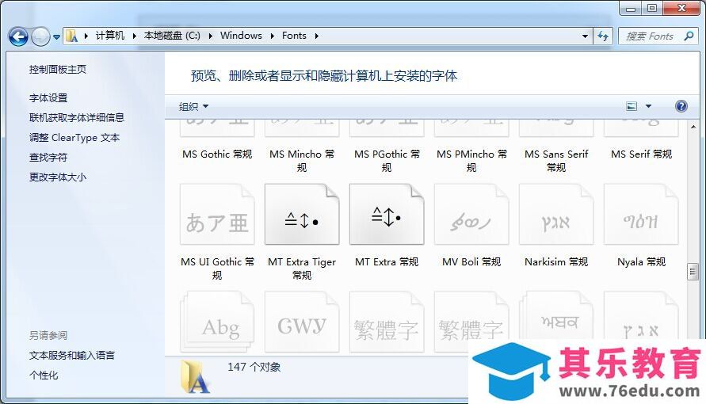
Task: Select MS Serif 常规 font
Action: [641, 154]
